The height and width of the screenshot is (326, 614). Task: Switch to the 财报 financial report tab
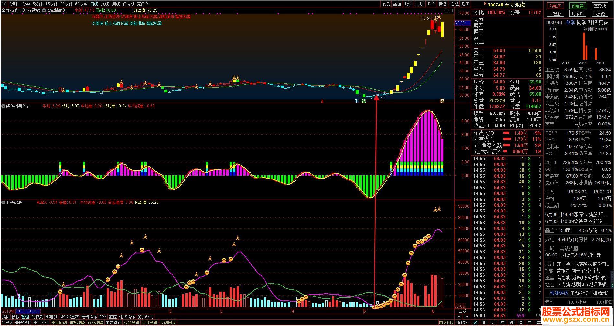click(592, 22)
